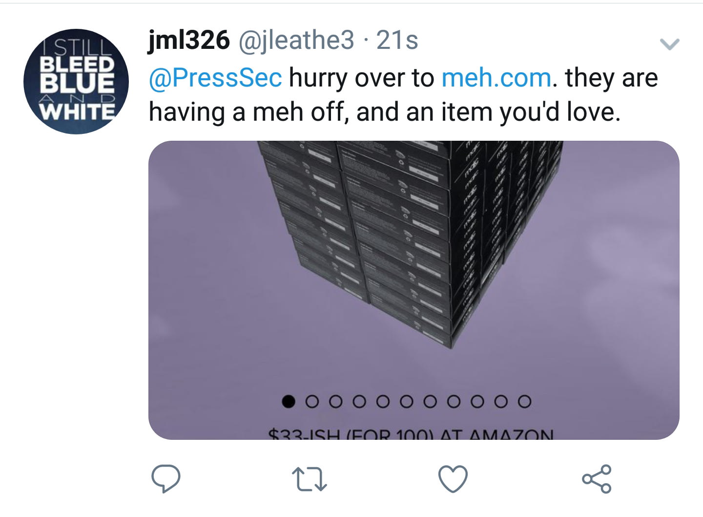Like the tweet with the heart icon
703x517 pixels.
[x=453, y=478]
